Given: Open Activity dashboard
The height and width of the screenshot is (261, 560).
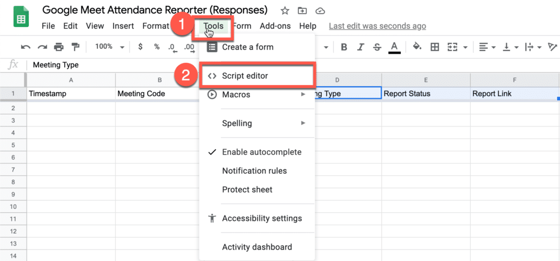Looking at the screenshot, I should tap(257, 247).
